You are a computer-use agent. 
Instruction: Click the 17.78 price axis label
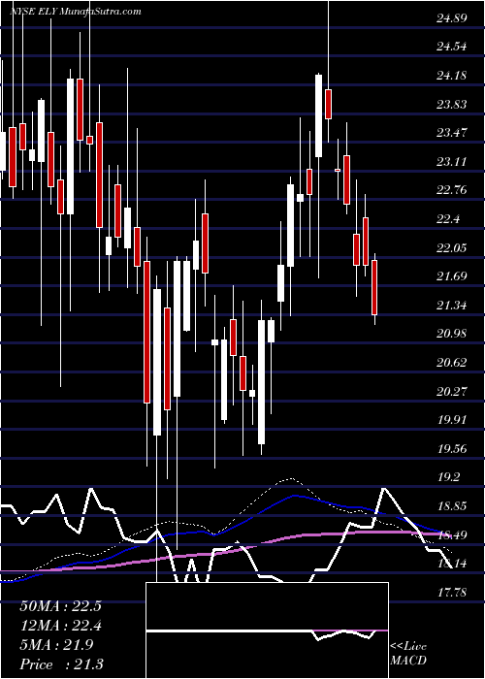(452, 592)
